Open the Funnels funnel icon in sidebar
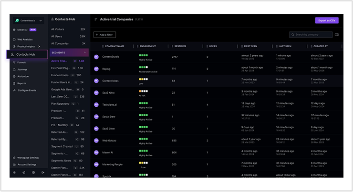The image size is (353, 192). tap(14, 62)
